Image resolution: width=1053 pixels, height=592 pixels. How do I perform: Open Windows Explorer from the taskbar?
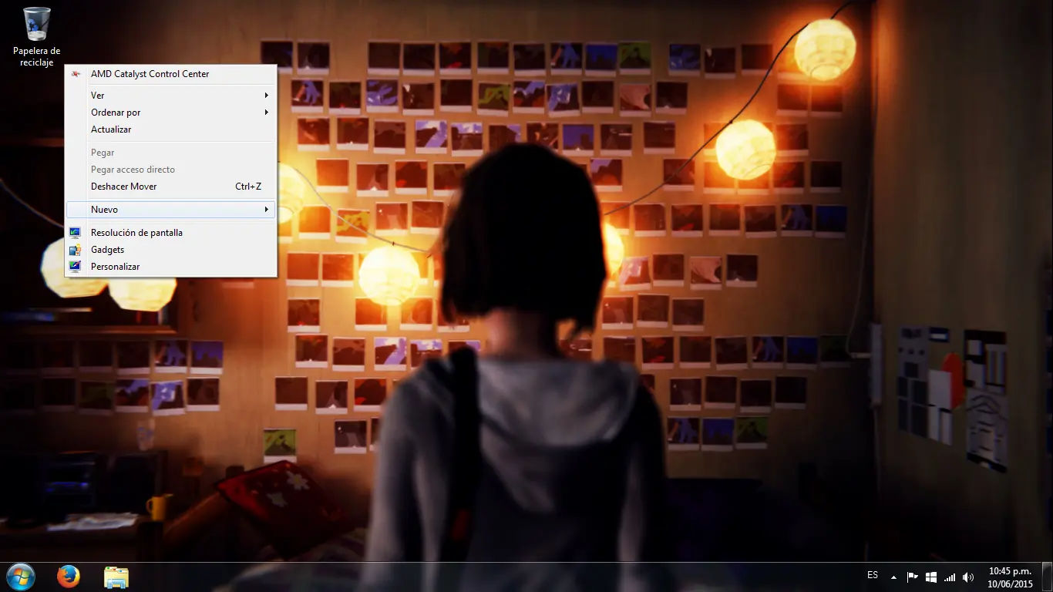(116, 577)
